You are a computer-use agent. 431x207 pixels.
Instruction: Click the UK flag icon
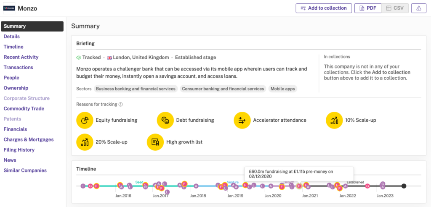pyautogui.click(x=109, y=58)
